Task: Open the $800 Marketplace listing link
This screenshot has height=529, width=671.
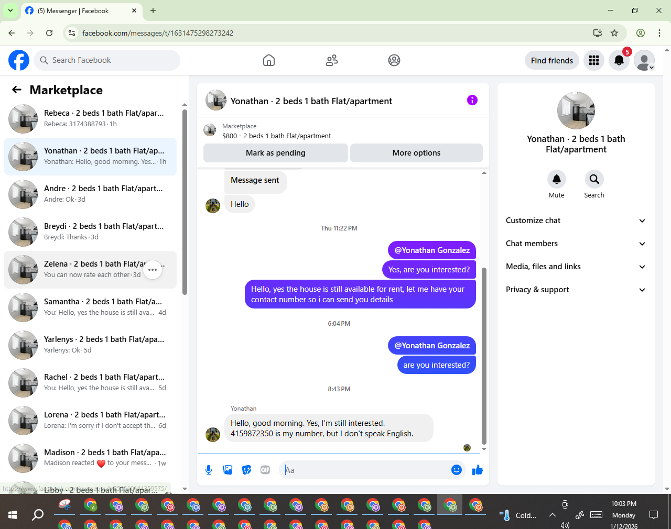Action: pyautogui.click(x=276, y=136)
